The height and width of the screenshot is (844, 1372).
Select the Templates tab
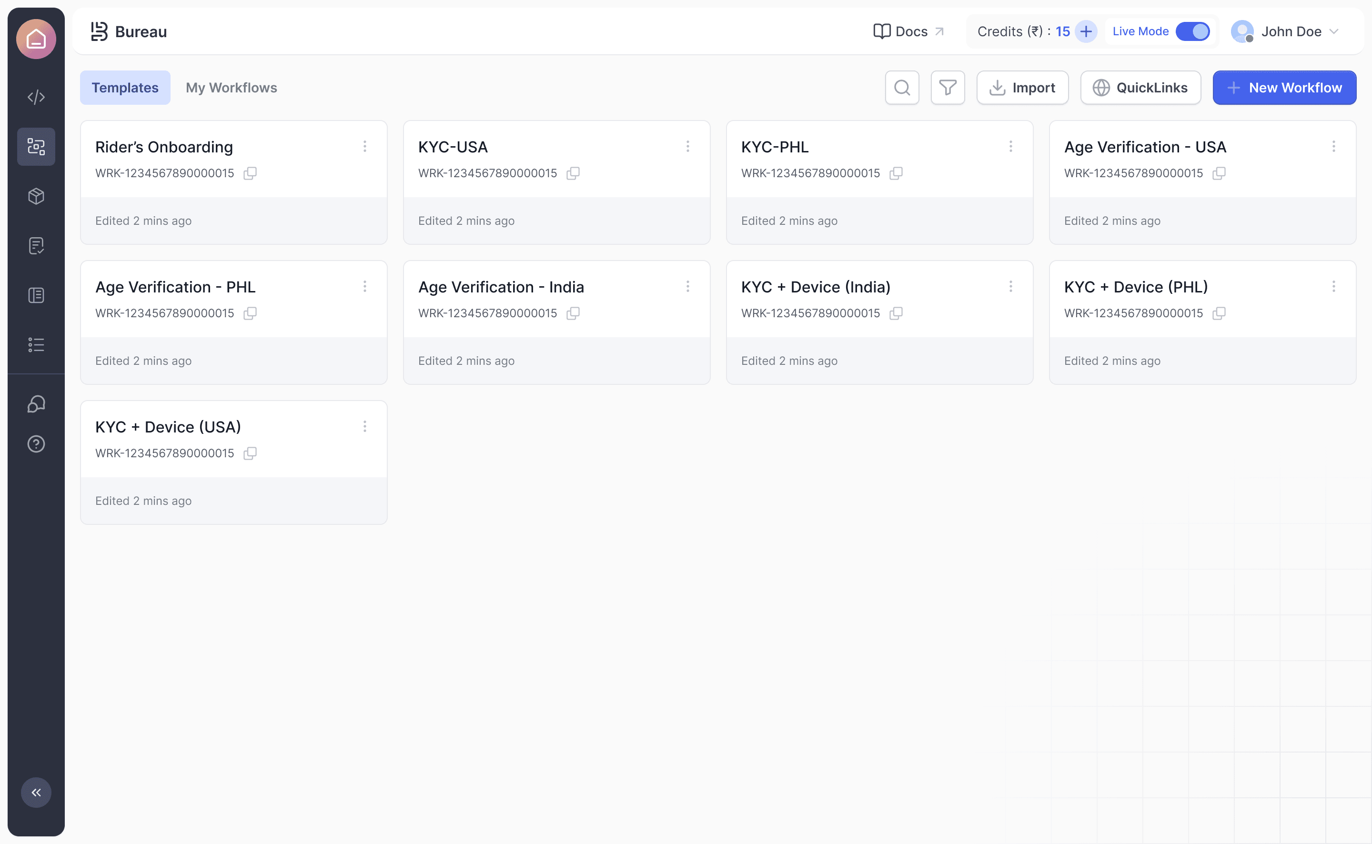[124, 88]
